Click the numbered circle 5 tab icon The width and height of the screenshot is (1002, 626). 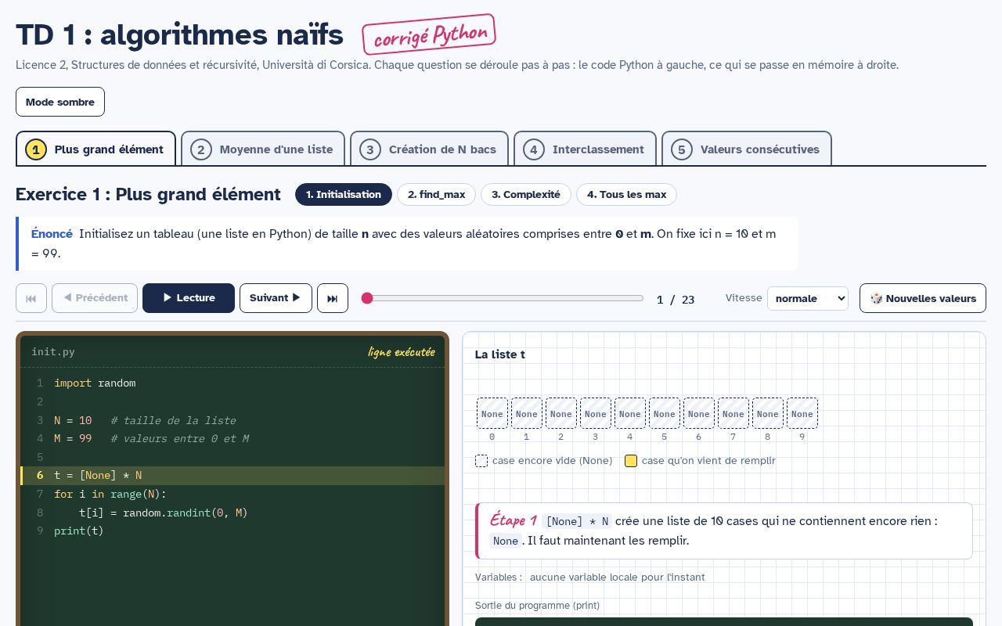[682, 149]
